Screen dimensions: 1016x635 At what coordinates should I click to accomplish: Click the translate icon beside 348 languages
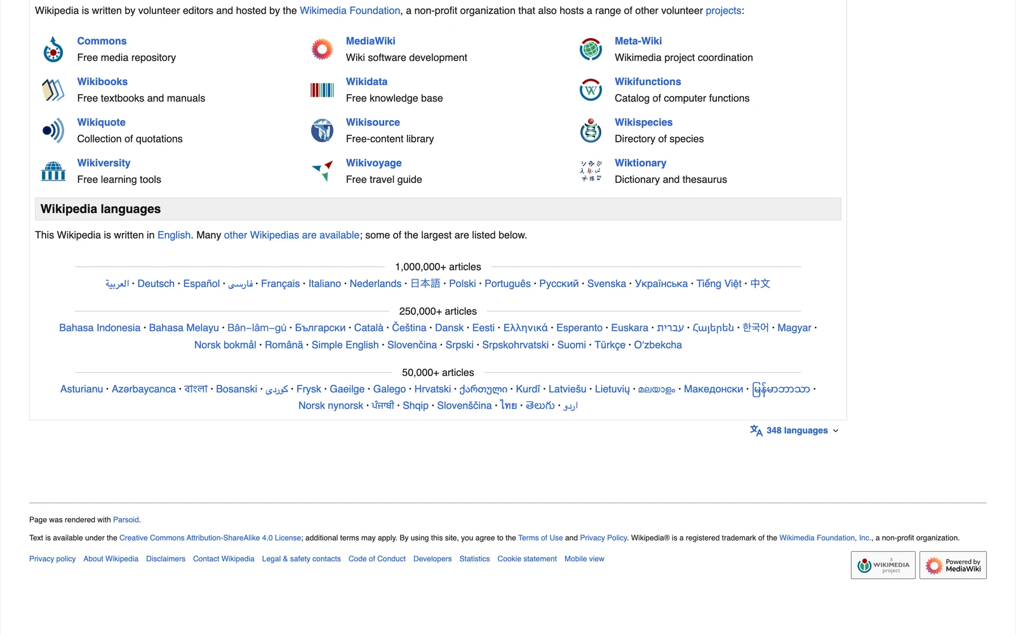coord(756,431)
